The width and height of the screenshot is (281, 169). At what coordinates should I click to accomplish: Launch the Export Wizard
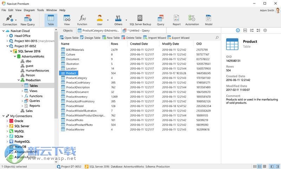pos(178,38)
